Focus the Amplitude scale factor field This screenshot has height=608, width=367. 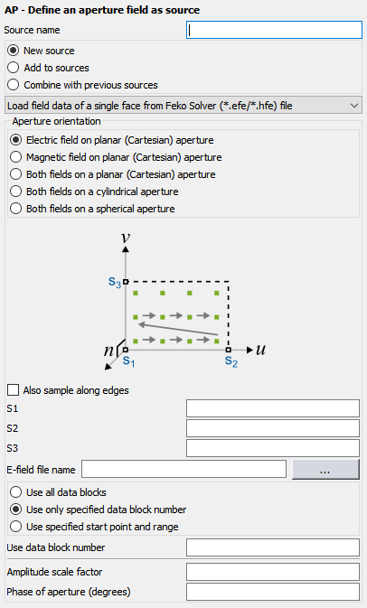point(273,572)
